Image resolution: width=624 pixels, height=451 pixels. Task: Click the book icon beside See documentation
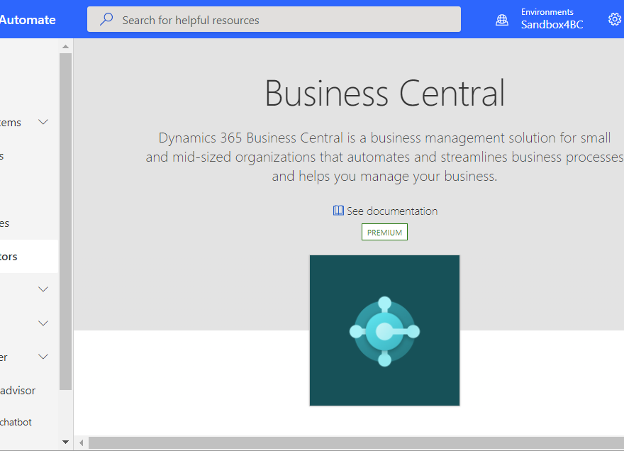pyautogui.click(x=338, y=210)
